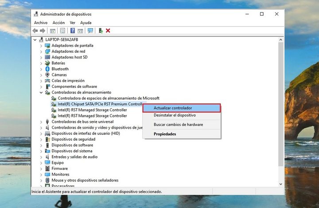This screenshot has height=208, width=319.
Task: Expand the Bluetooth category chevron
Action: [41, 69]
